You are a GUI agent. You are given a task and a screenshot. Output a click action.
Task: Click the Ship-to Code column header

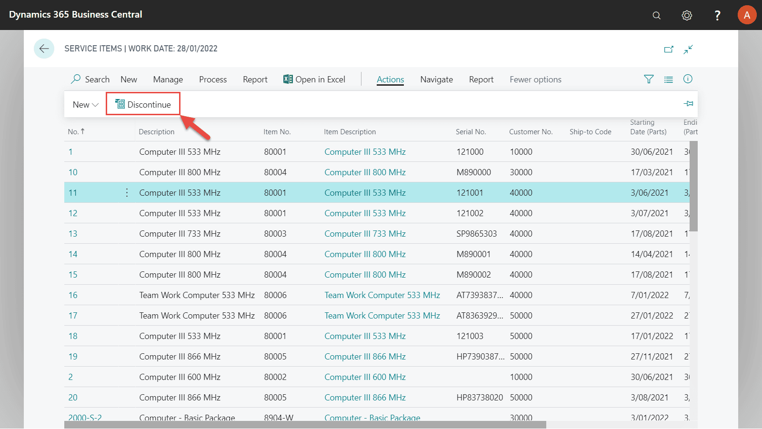click(x=591, y=132)
